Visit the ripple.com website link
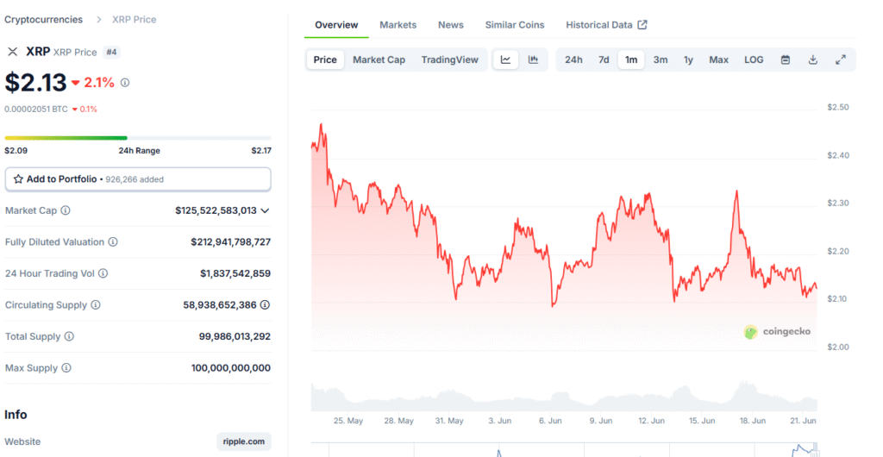The image size is (883, 457). coord(244,441)
